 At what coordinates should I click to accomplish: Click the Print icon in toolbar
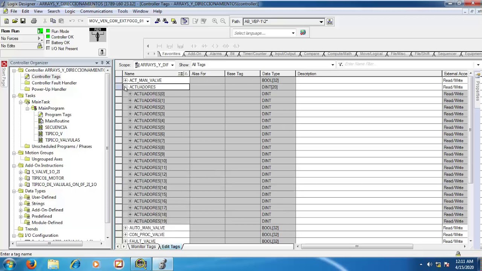tap(34, 21)
